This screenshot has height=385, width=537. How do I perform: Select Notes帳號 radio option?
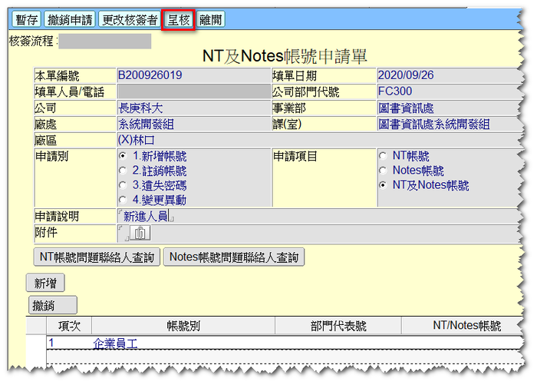pos(384,171)
